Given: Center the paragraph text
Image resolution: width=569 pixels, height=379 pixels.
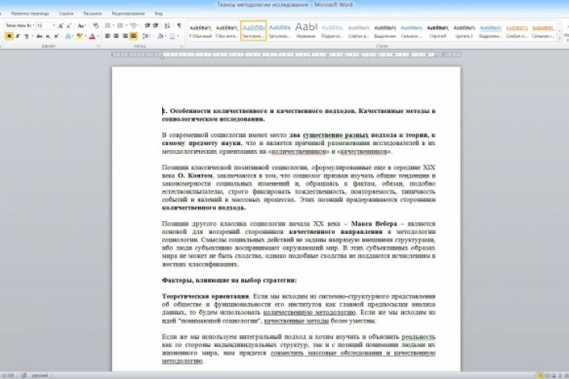Looking at the screenshot, I should (x=116, y=36).
